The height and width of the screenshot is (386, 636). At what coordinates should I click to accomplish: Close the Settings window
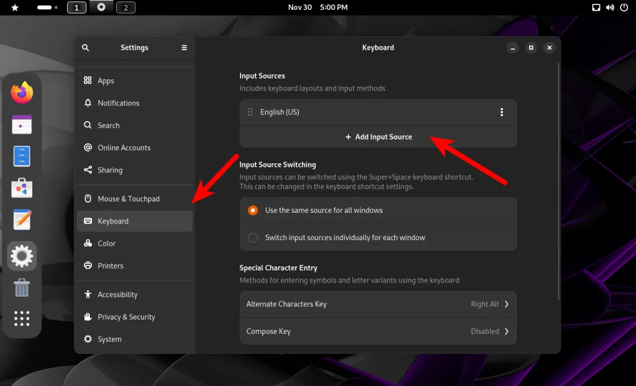[549, 47]
